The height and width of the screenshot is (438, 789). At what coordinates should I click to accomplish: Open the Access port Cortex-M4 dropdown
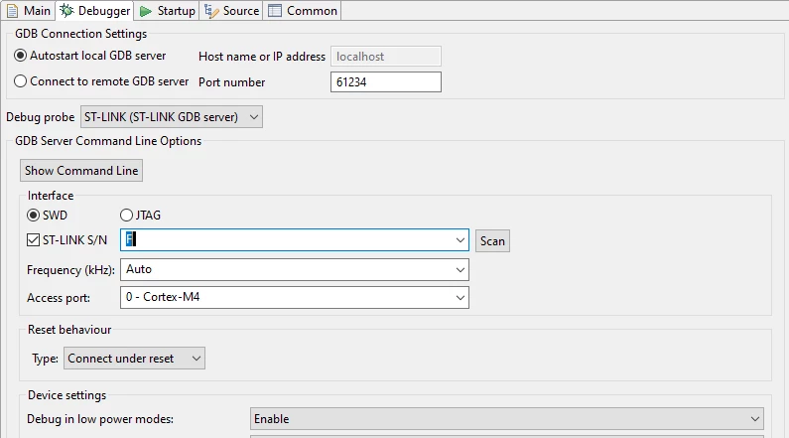pos(295,298)
